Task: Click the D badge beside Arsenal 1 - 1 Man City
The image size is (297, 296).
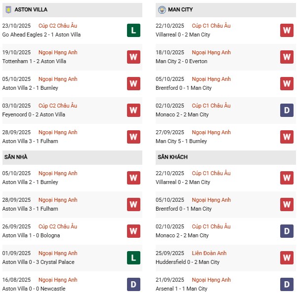Action: (287, 284)
